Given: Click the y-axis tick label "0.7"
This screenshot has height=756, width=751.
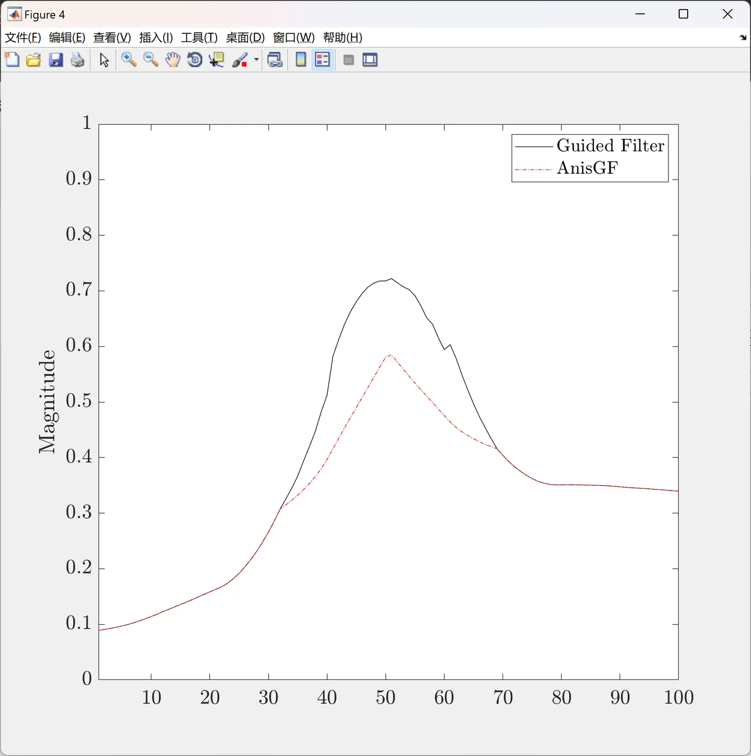Looking at the screenshot, I should click(x=79, y=290).
